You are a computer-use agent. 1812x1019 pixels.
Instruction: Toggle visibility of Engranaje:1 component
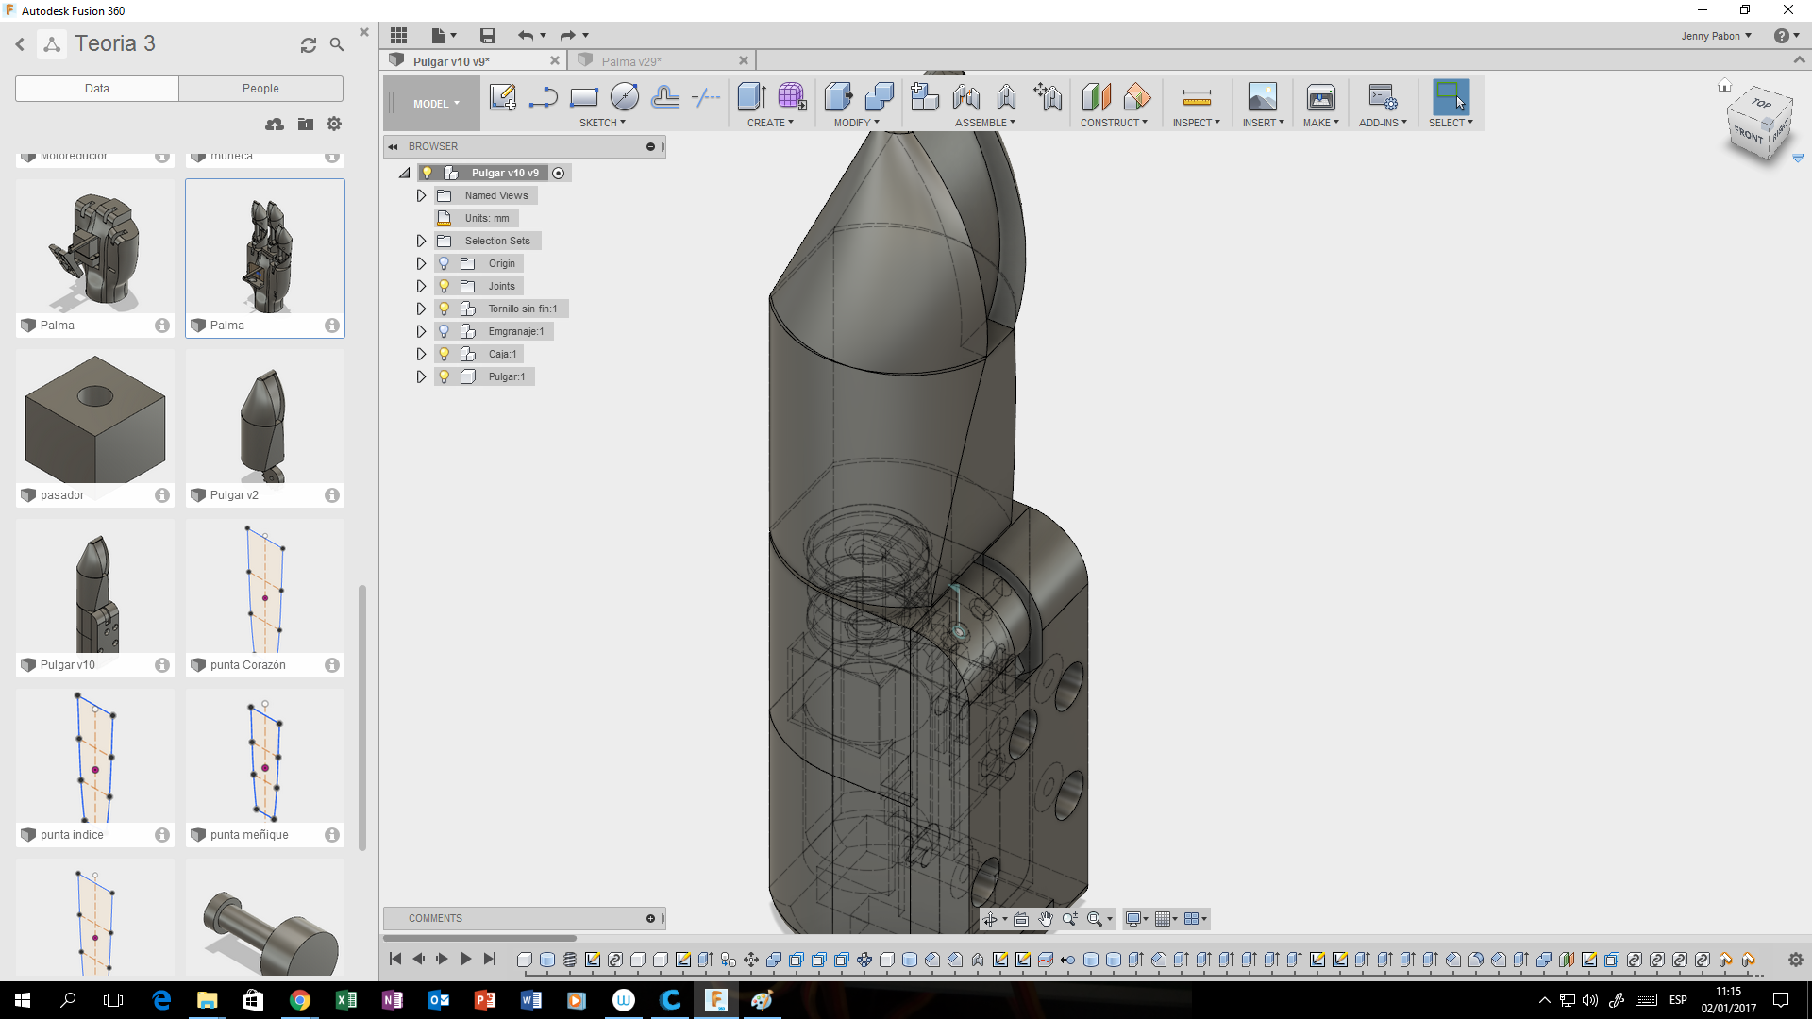[x=445, y=331]
